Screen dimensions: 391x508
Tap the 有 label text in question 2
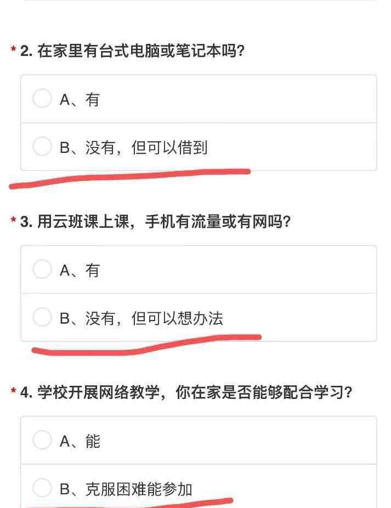pyautogui.click(x=92, y=99)
